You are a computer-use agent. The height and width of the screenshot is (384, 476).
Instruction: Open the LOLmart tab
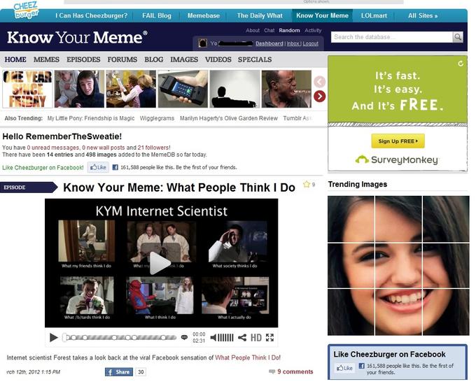(374, 15)
